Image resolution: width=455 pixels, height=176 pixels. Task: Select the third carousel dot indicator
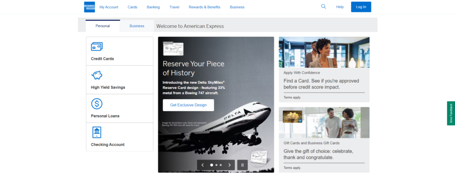pyautogui.click(x=221, y=165)
